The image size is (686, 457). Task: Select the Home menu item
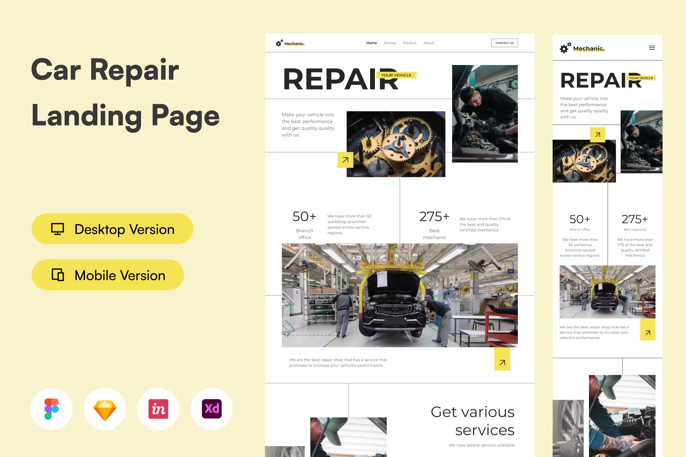point(372,43)
